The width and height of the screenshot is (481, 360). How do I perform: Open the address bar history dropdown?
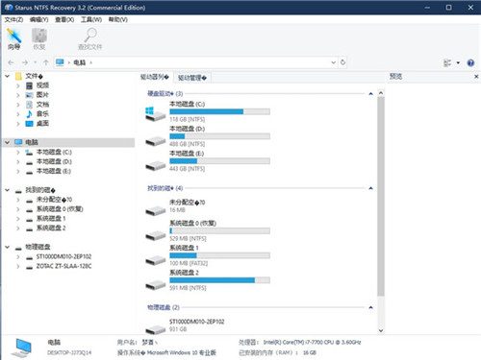coord(334,62)
